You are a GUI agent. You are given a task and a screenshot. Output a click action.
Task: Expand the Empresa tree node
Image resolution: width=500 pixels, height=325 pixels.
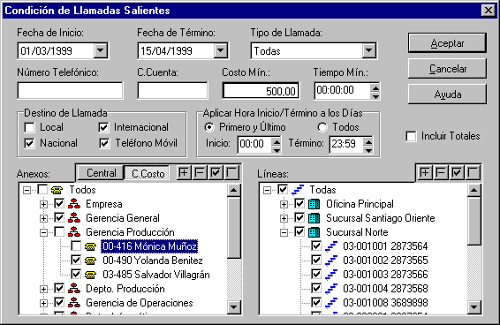[x=43, y=204]
